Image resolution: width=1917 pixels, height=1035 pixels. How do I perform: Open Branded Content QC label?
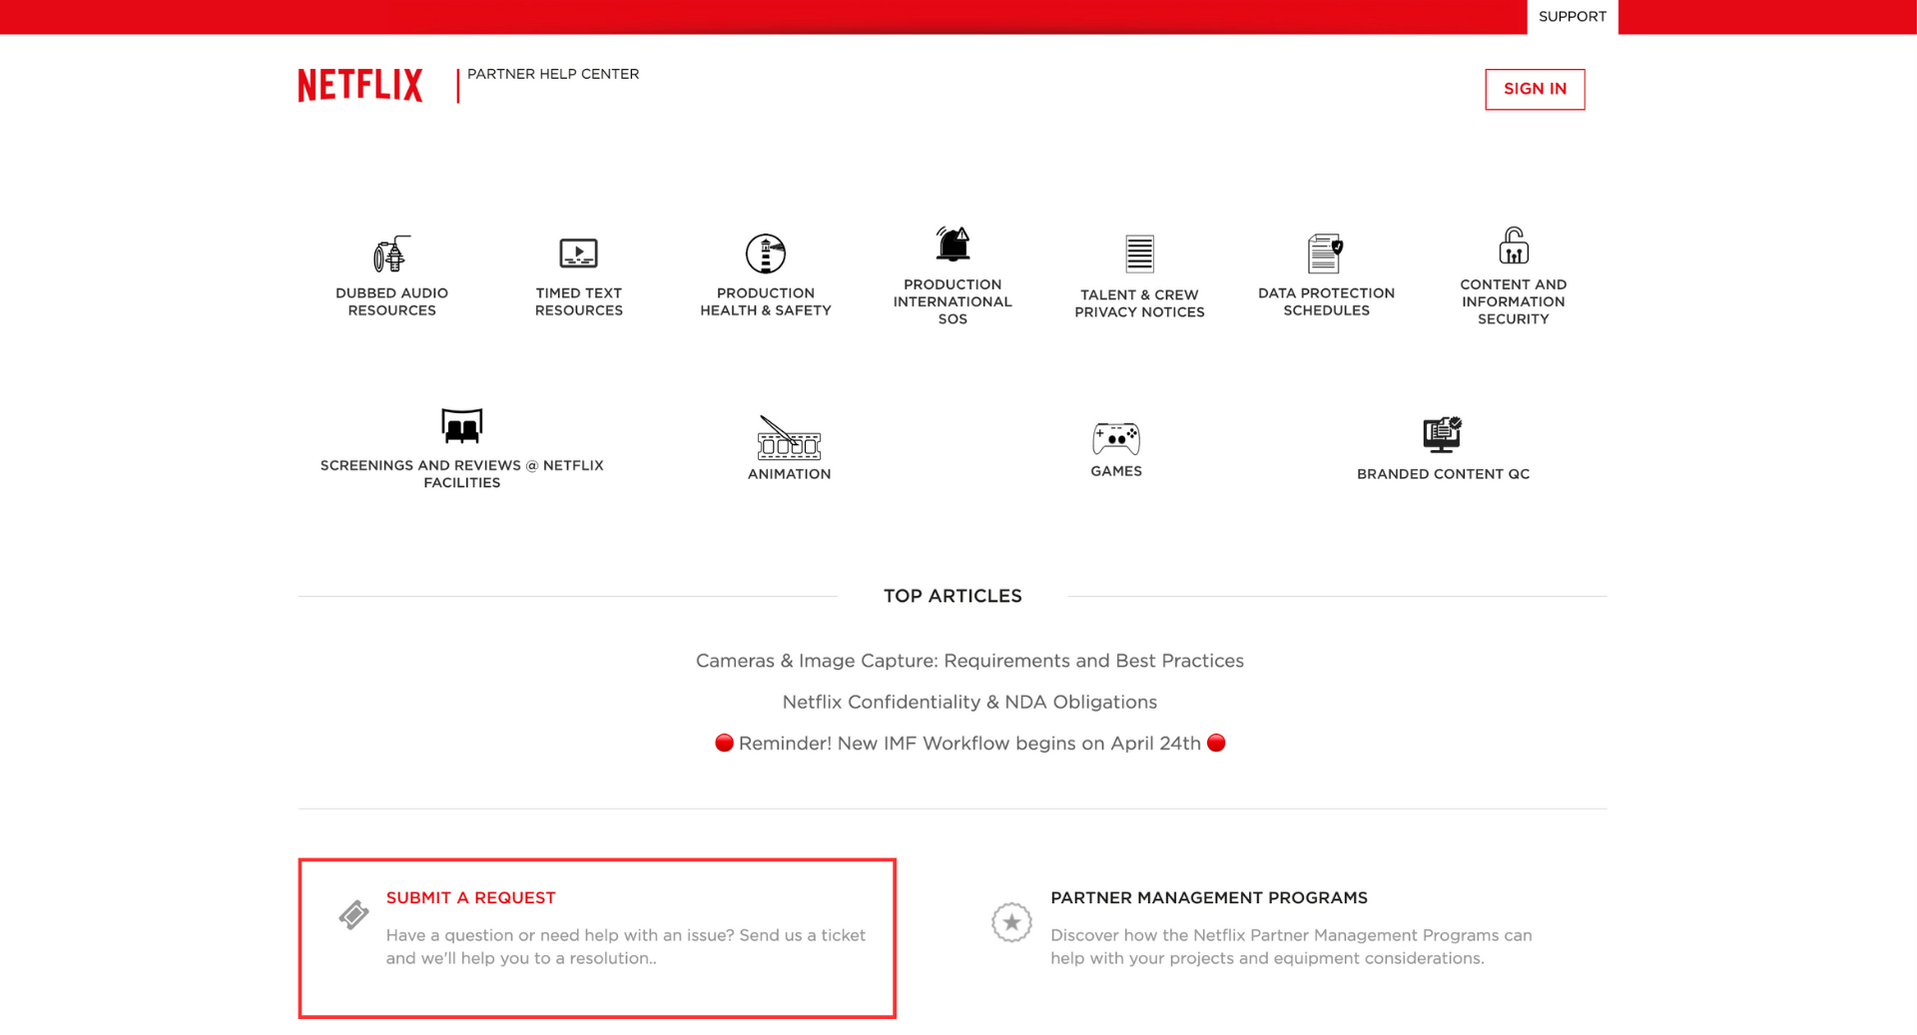click(x=1443, y=474)
